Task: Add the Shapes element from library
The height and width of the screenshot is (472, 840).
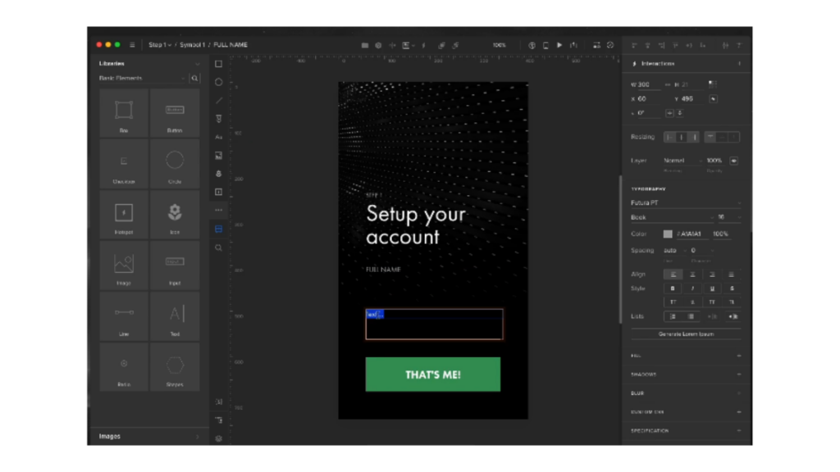Action: coord(175,366)
